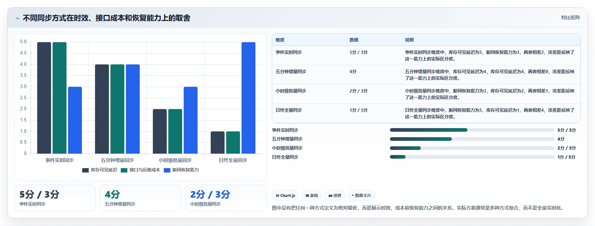Click the blue 断网恢复能力 bar for 五分钟增量同步
The image size is (595, 226).
(133, 109)
